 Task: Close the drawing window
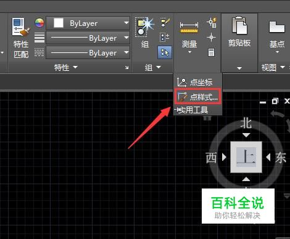click(287, 101)
